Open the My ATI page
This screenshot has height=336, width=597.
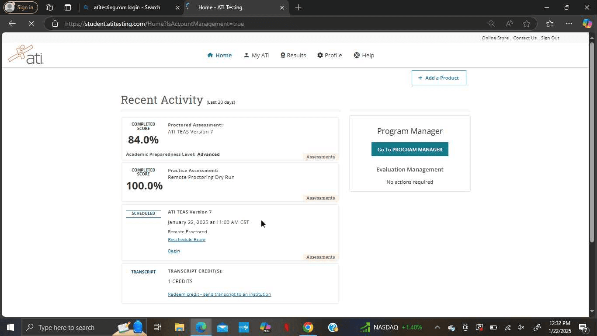257,55
